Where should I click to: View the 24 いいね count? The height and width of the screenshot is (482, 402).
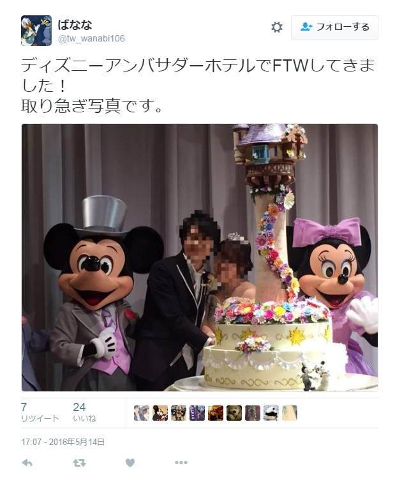coord(84,412)
